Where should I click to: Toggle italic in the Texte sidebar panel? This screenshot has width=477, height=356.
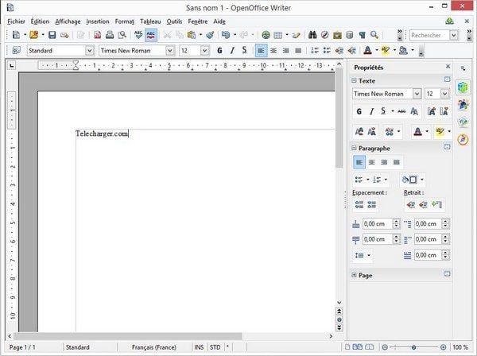[x=371, y=111]
